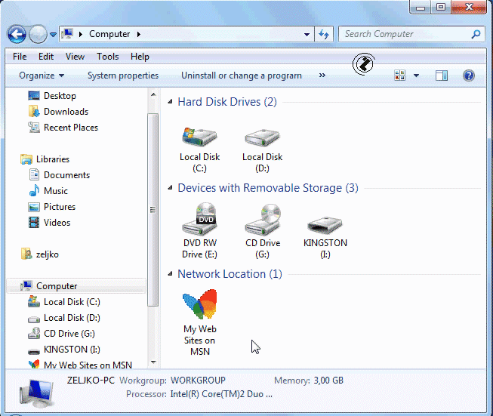493x416 pixels.
Task: Open the Organize dropdown menu
Action: click(42, 75)
